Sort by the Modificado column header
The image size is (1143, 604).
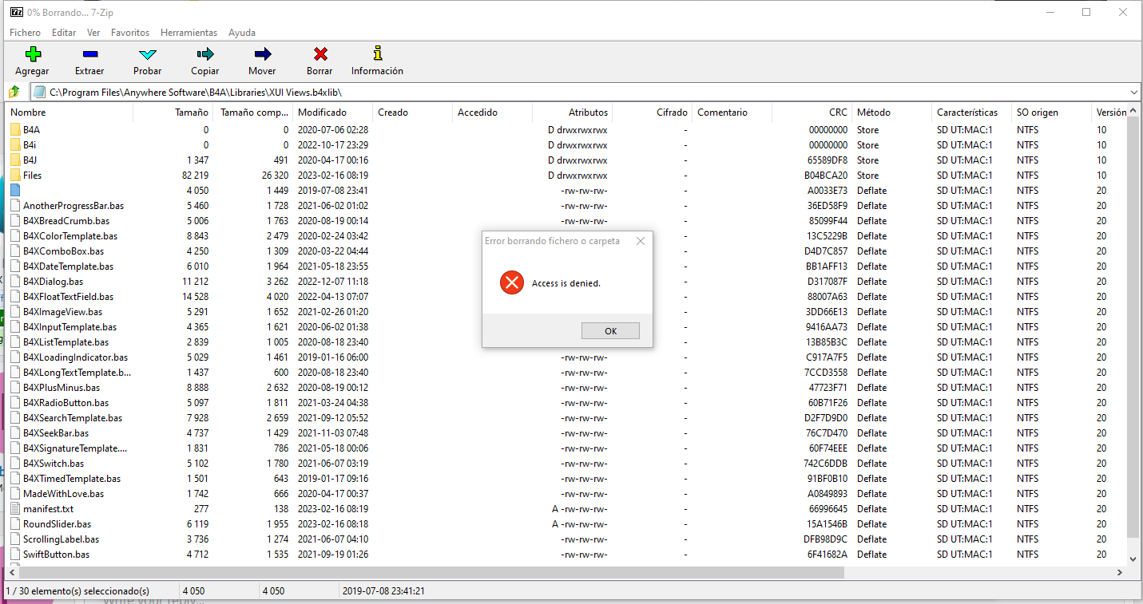[332, 113]
